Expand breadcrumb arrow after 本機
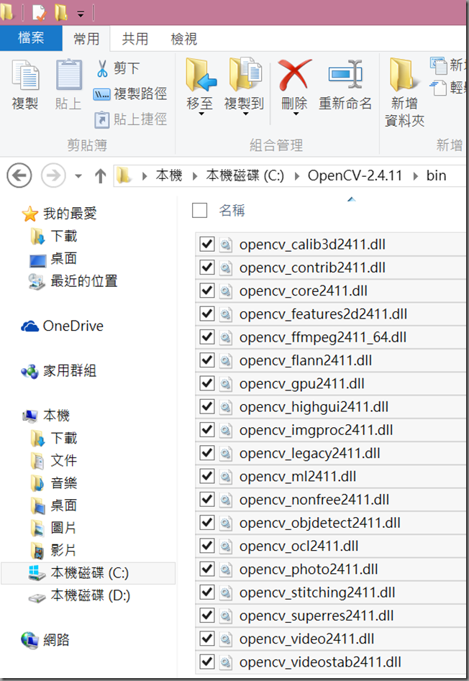The height and width of the screenshot is (681, 469). tap(195, 176)
